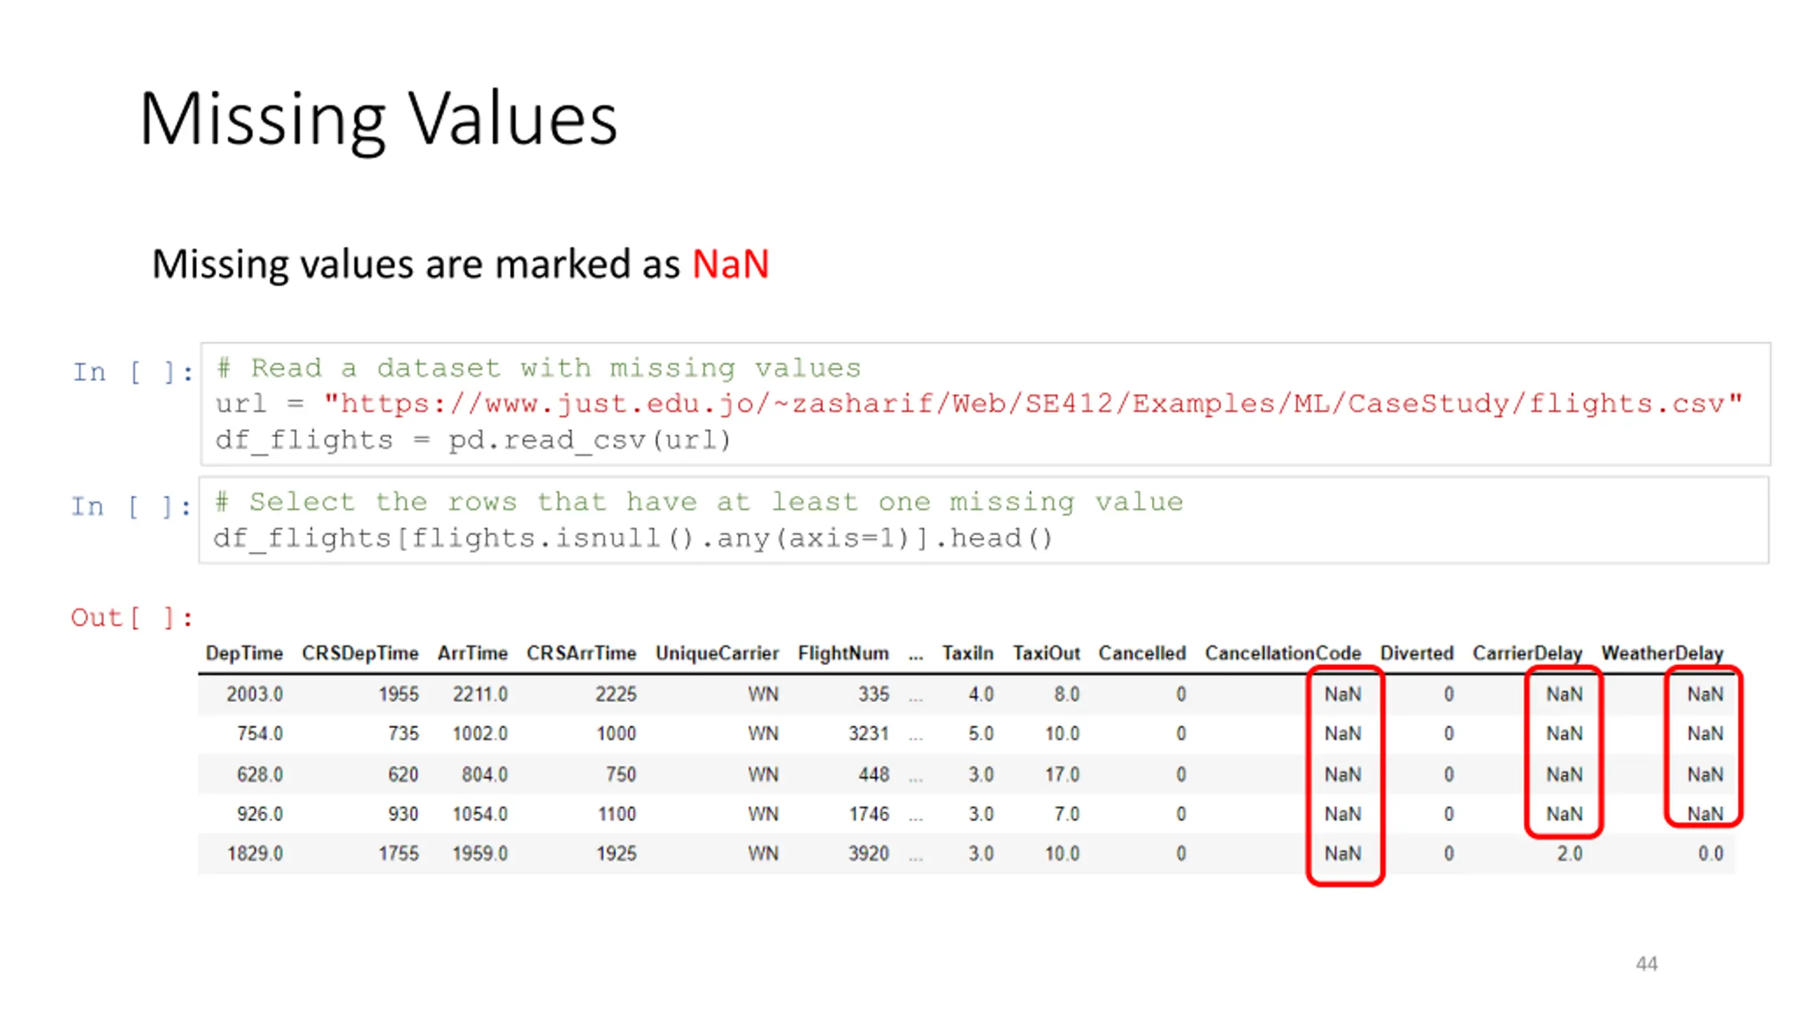Click the Missing Values slide title
This screenshot has height=1010, width=1796.
pos(378,119)
